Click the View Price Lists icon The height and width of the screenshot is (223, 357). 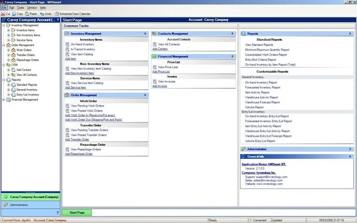pyautogui.click(x=154, y=67)
